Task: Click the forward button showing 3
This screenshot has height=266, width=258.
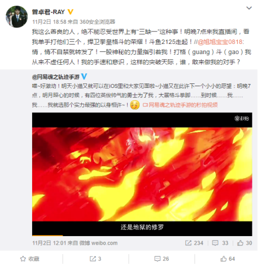Action: tap(95, 259)
